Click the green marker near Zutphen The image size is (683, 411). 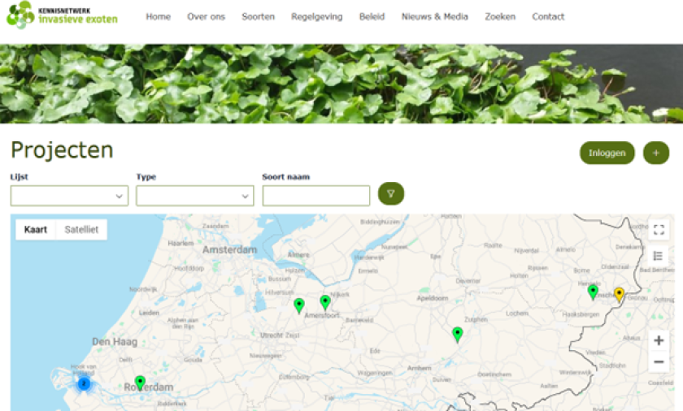pos(457,333)
